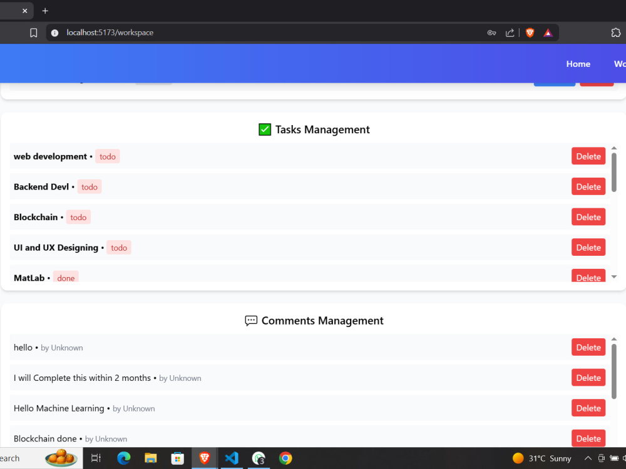The width and height of the screenshot is (626, 469).
Task: Open File Explorer from taskbar
Action: coord(150,458)
